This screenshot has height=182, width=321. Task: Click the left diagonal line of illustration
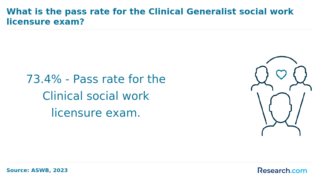[262, 108]
